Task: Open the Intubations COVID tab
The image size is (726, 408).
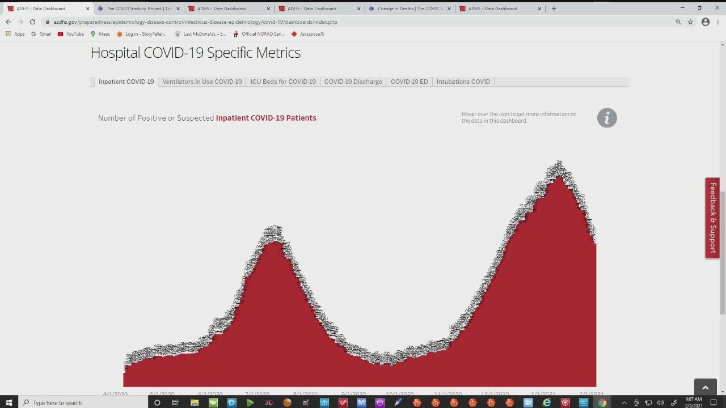Action: tap(463, 82)
